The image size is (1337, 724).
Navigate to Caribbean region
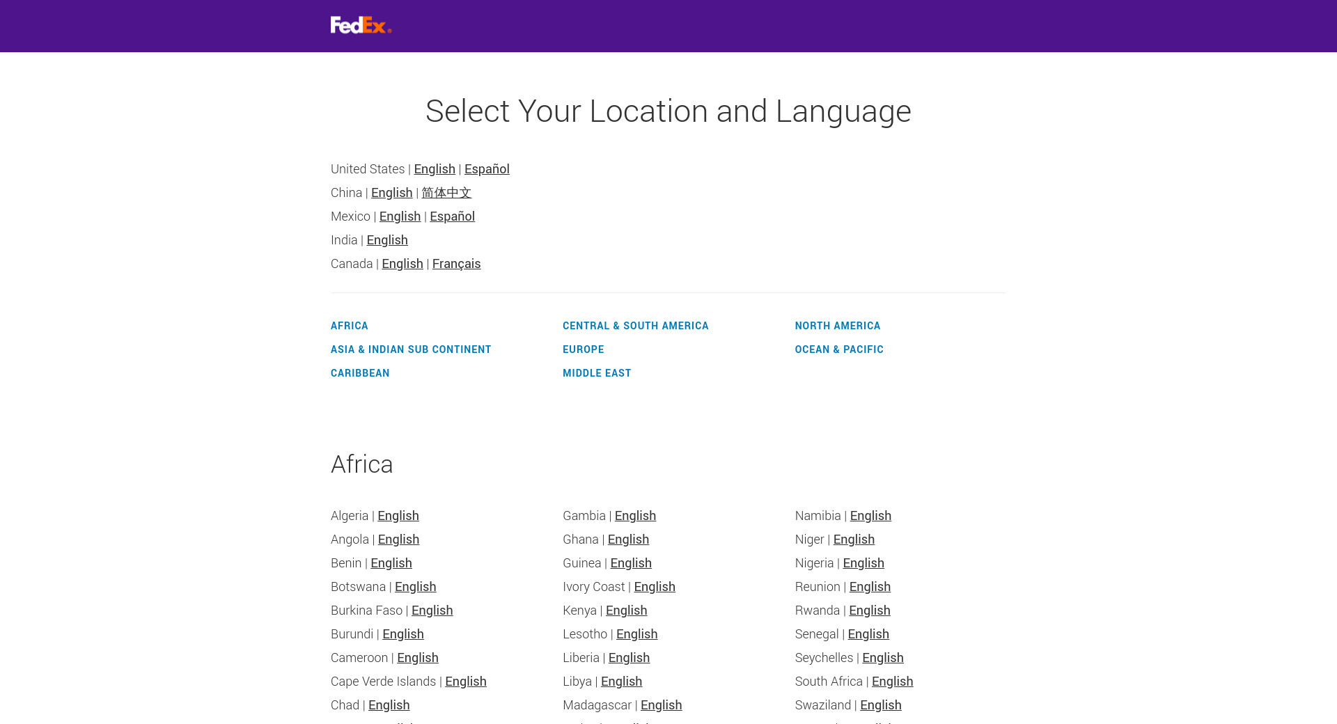click(360, 373)
